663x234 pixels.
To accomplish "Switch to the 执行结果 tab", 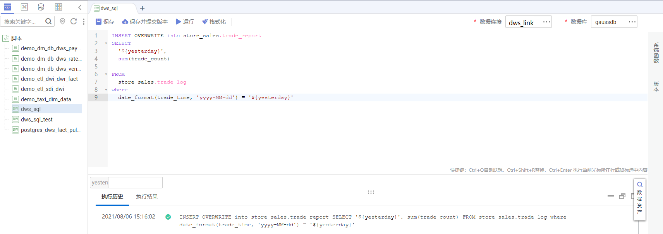I will click(147, 196).
